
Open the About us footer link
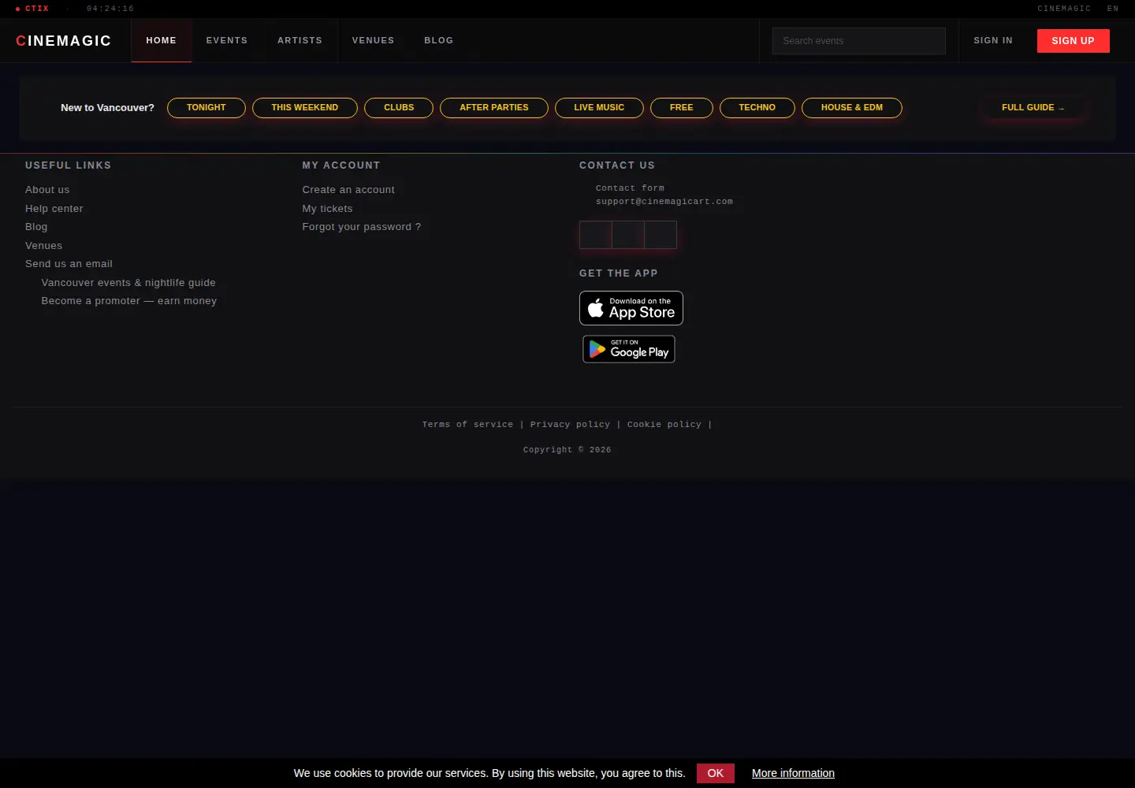(47, 190)
